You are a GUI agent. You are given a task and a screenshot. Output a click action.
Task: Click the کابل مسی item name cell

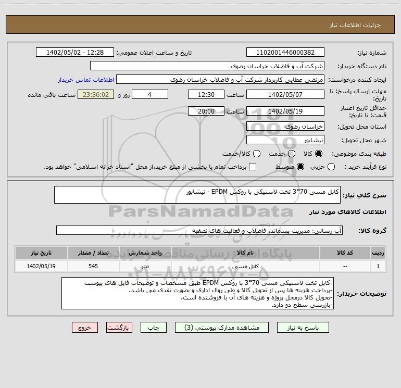[x=245, y=266]
